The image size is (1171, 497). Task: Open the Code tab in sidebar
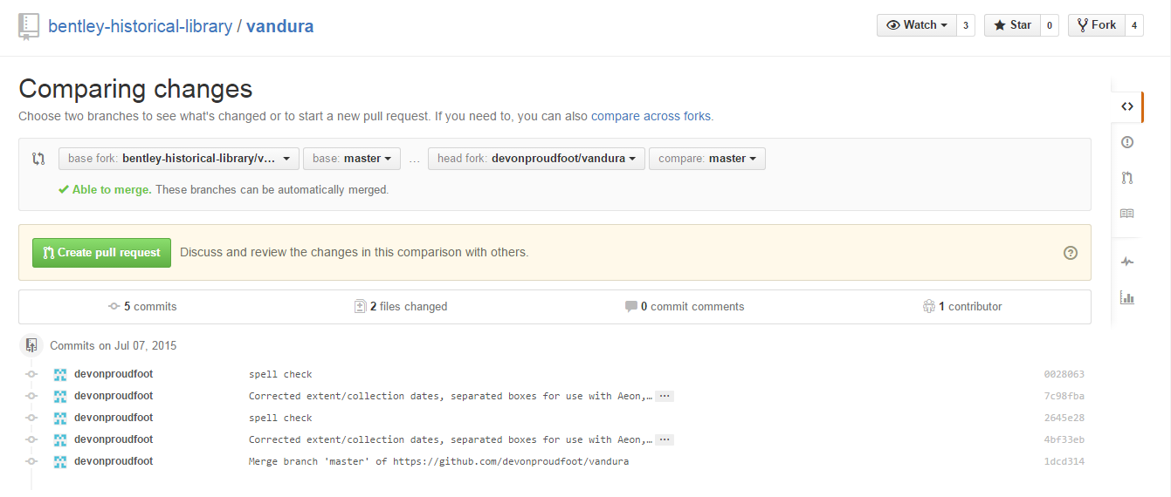tap(1127, 106)
